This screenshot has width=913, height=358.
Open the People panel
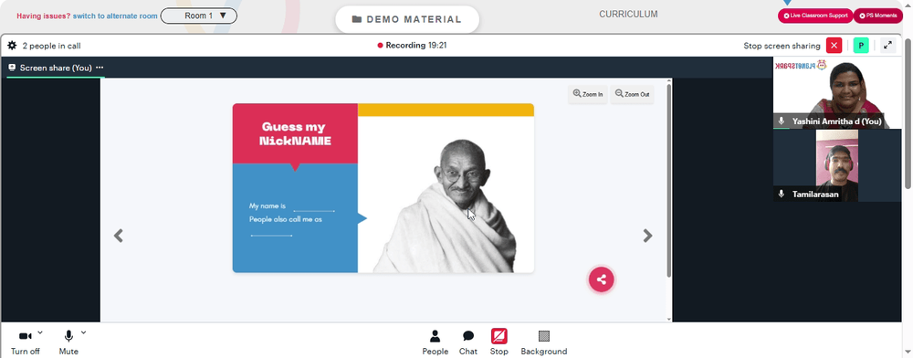pos(435,342)
